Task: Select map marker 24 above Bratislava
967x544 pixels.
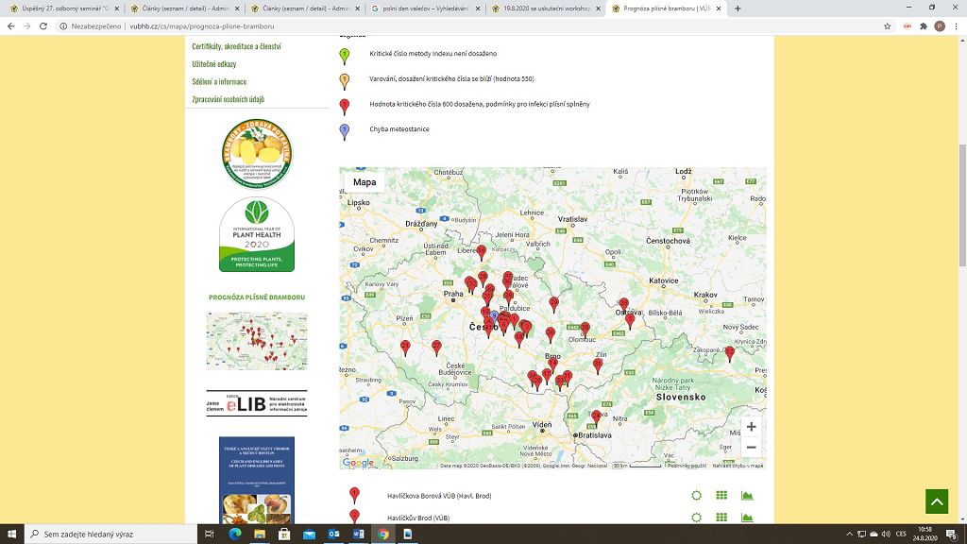Action: pos(596,418)
